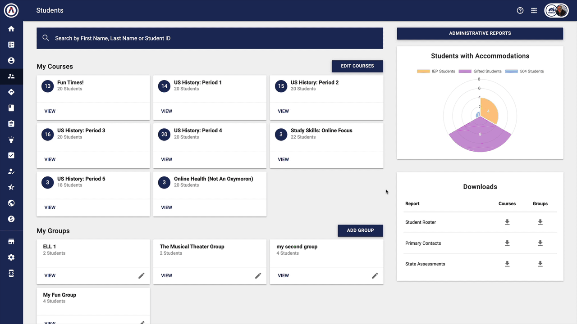Select the Students people icon in the sidebar

(x=11, y=76)
